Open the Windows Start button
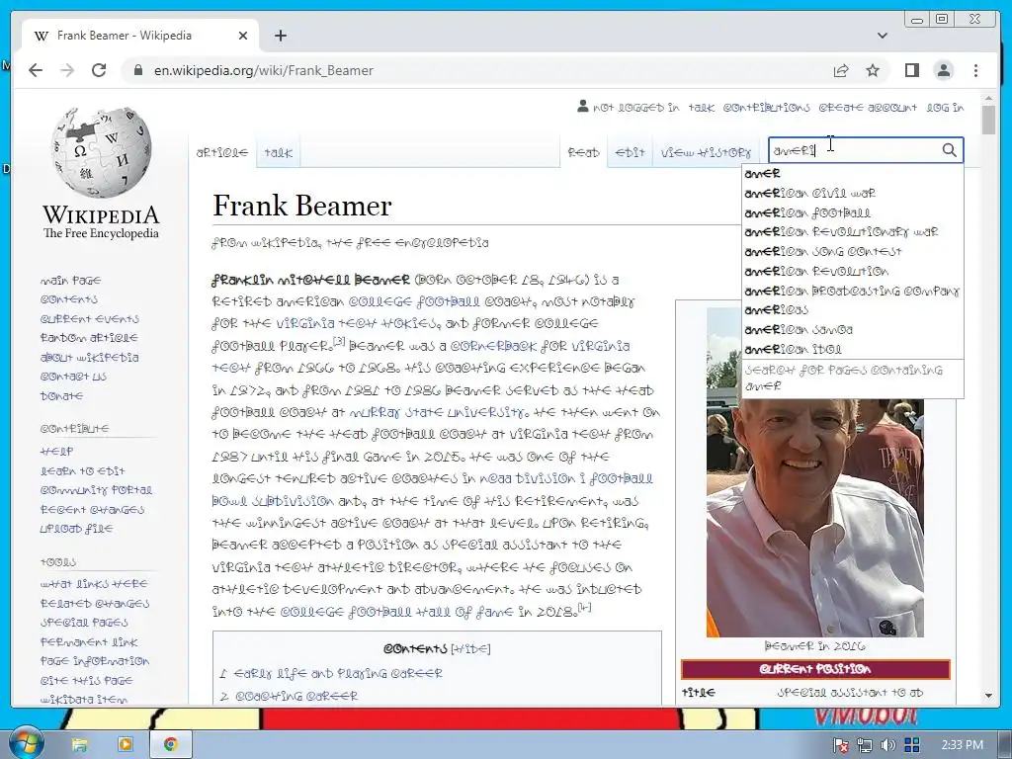1012x759 pixels. point(26,743)
